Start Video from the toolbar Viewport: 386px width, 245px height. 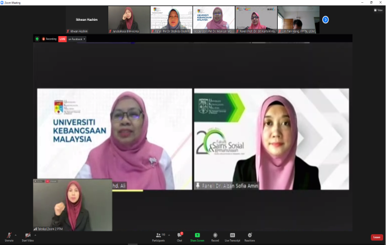28,236
